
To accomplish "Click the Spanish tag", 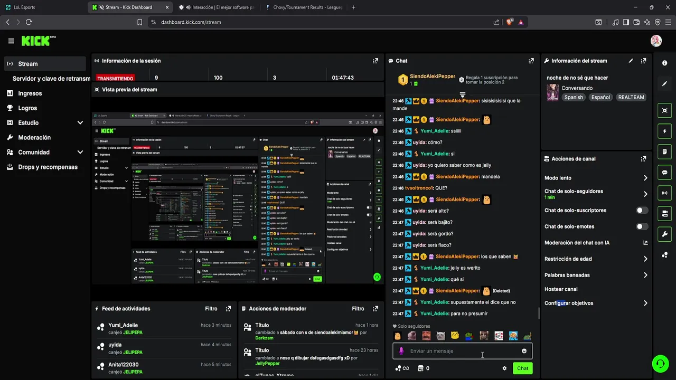I will [x=574, y=97].
